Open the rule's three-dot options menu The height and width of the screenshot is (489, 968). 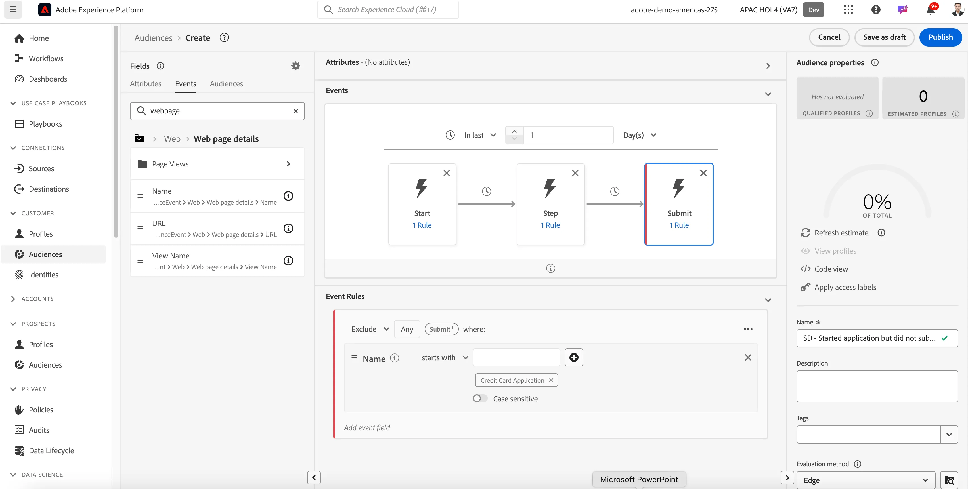[x=748, y=329]
